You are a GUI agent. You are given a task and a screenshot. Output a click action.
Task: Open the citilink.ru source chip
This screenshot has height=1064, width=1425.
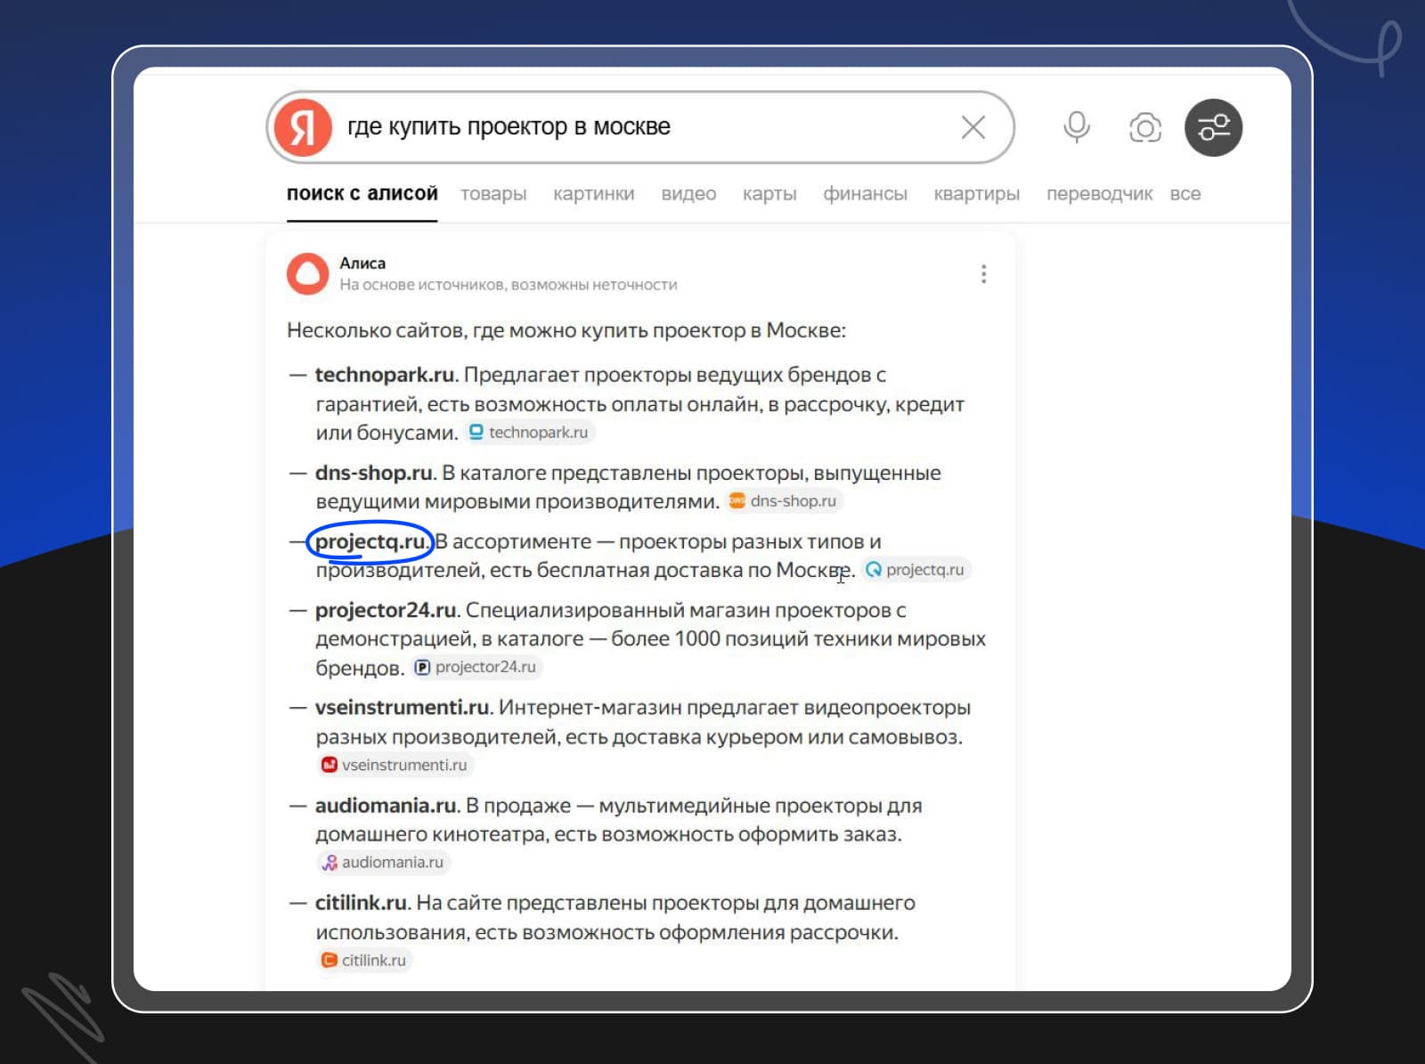click(x=365, y=960)
